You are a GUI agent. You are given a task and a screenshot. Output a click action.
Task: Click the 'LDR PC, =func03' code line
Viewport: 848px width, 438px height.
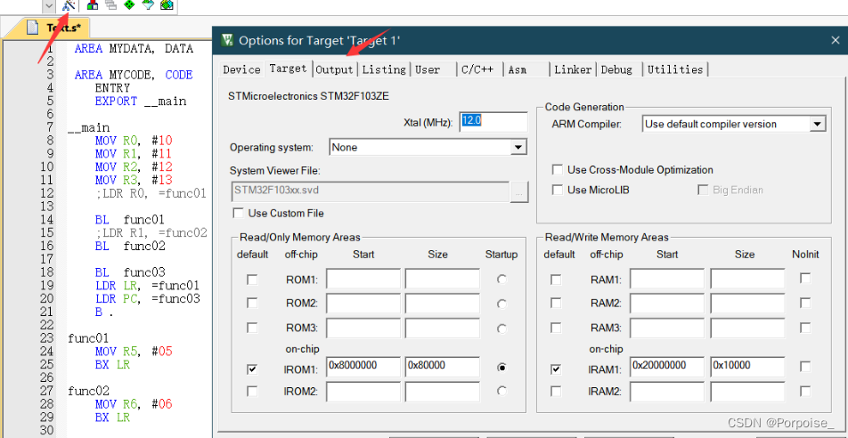[148, 298]
